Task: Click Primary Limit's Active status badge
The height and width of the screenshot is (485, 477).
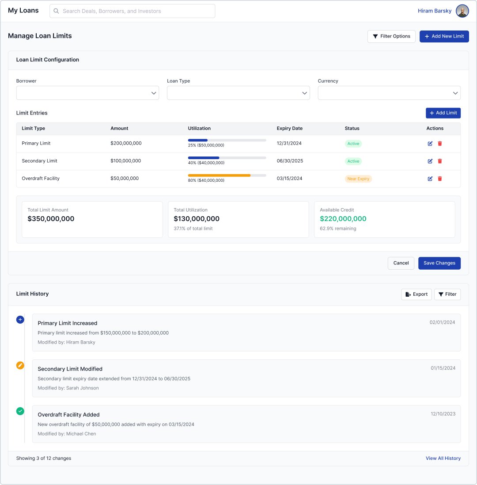Action: coord(353,144)
